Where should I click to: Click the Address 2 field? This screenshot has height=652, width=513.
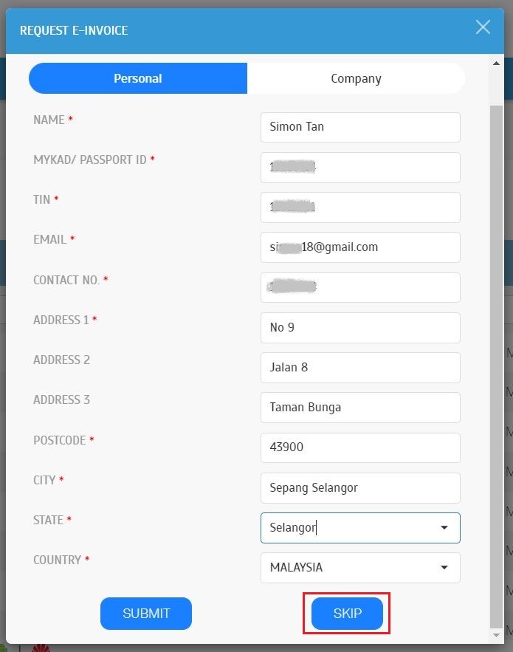click(x=360, y=367)
